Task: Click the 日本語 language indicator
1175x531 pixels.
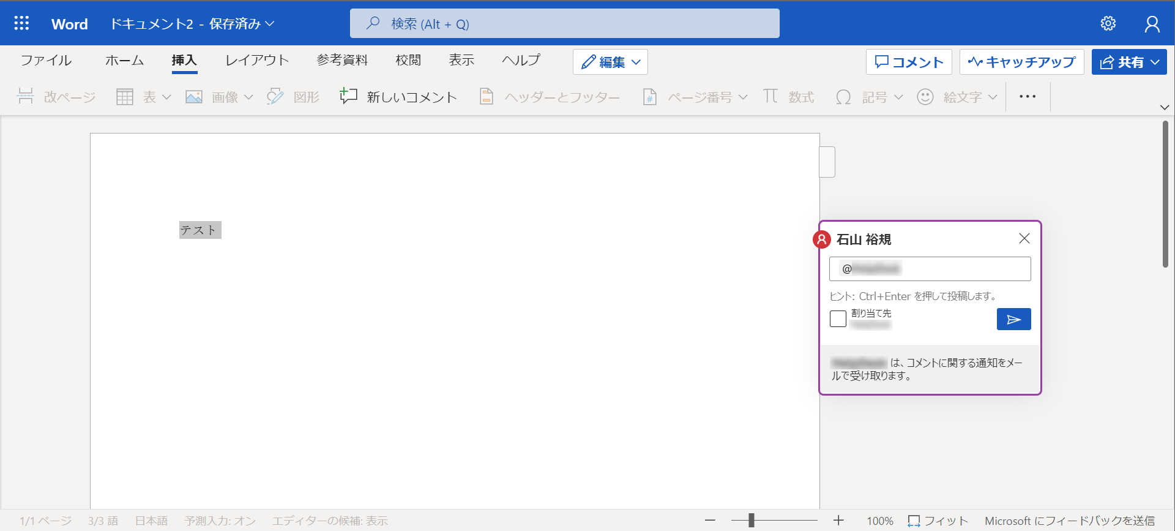Action: [151, 521]
